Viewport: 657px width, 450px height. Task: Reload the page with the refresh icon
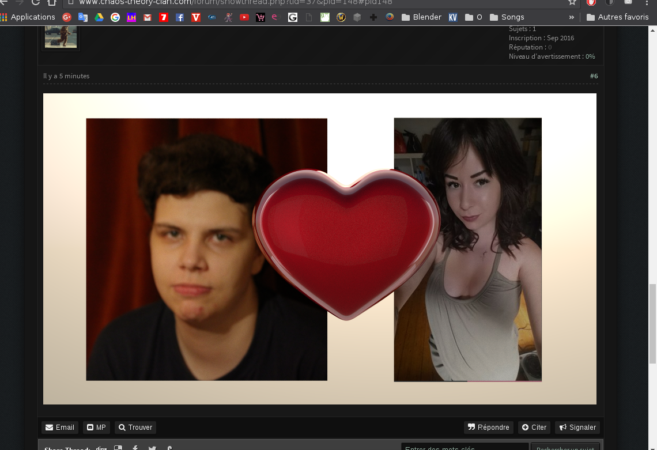35,2
